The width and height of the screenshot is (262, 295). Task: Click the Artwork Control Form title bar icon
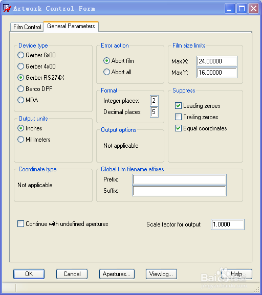coord(7,8)
